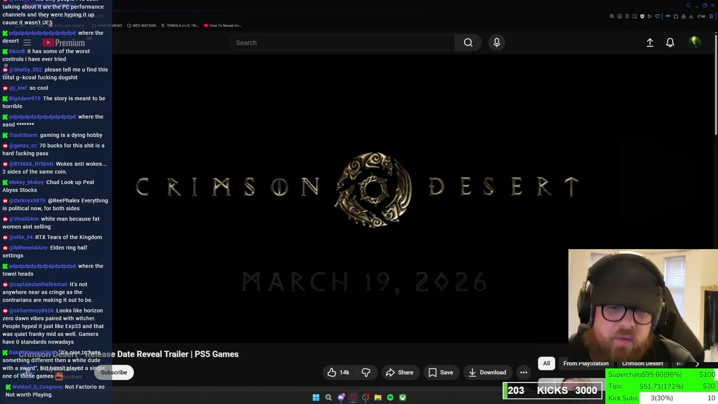
Task: Open the Xbox app from the taskbar
Action: coord(402,397)
